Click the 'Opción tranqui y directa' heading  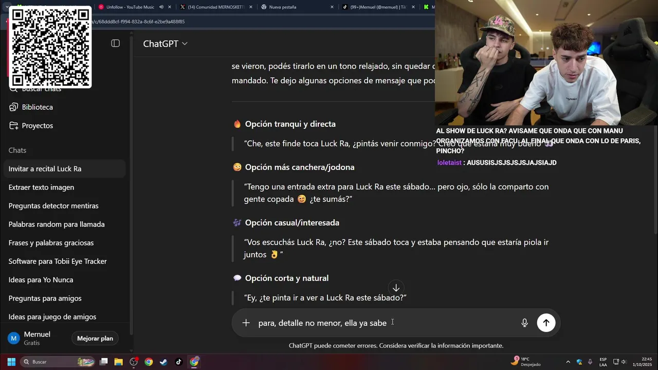point(290,124)
